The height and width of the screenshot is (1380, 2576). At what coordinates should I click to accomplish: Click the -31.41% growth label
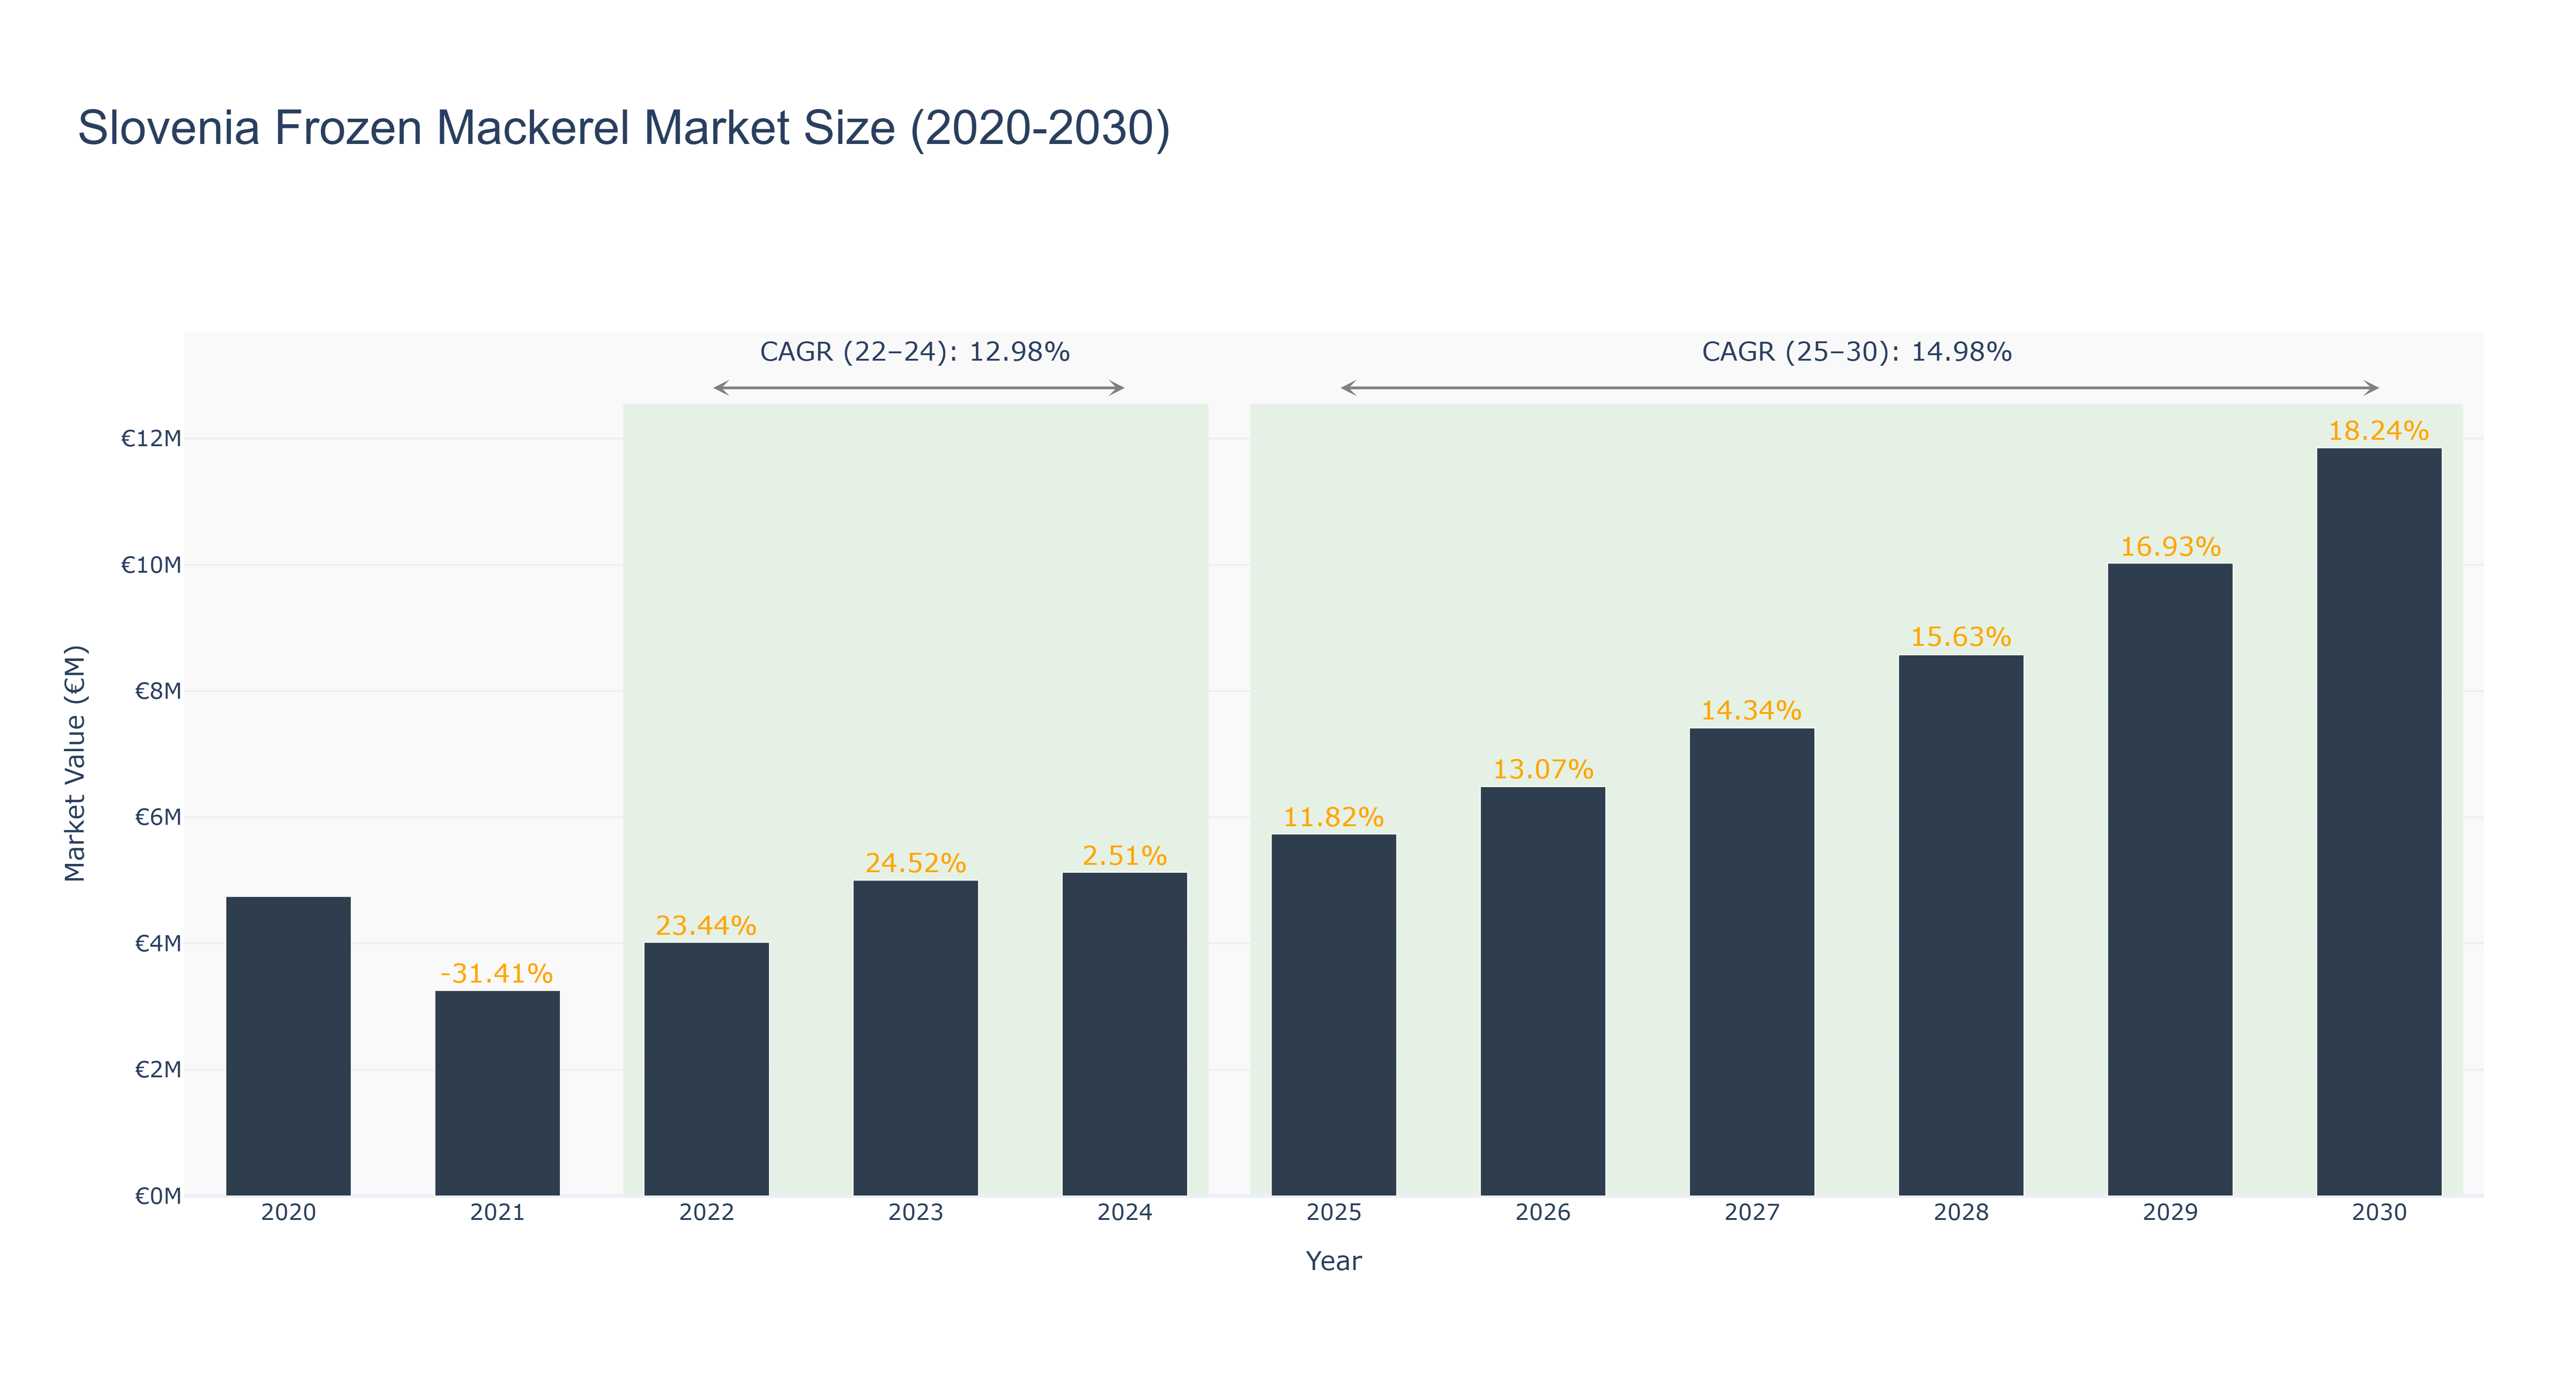point(497,973)
